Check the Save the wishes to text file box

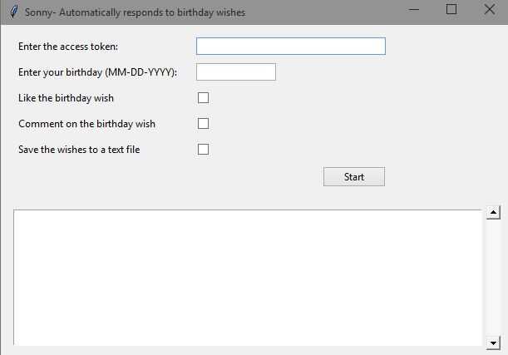point(203,150)
